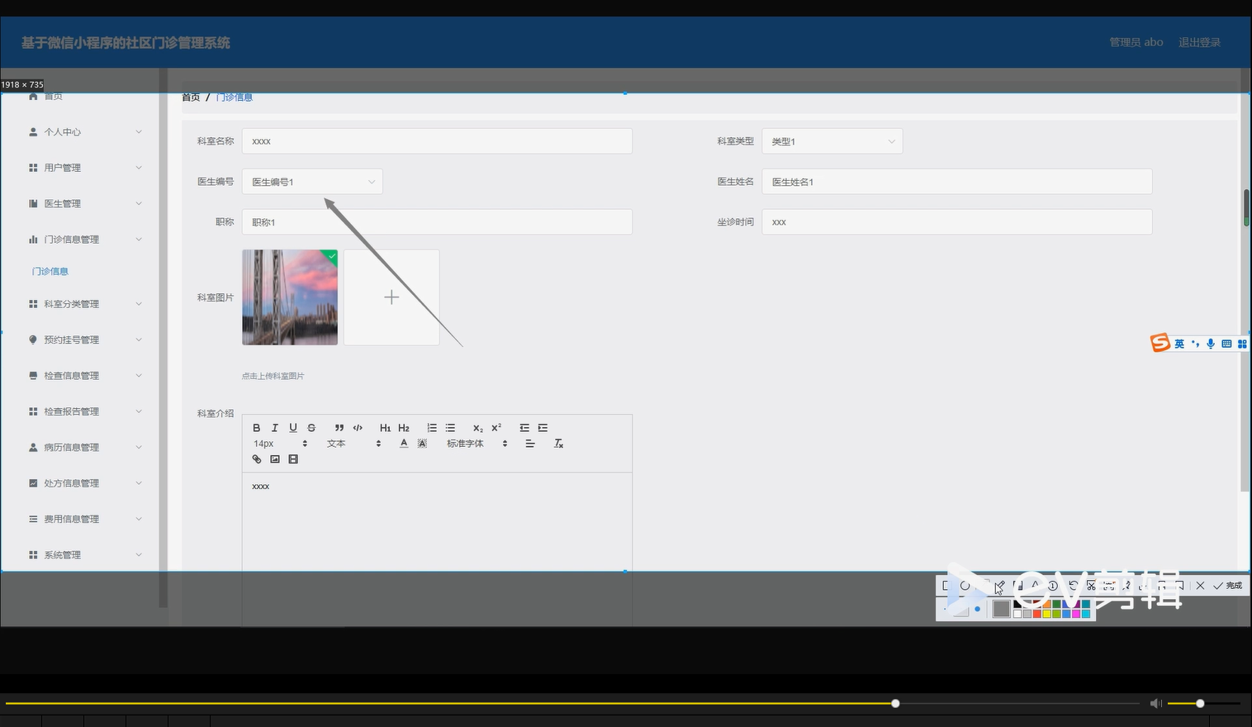The image size is (1252, 727).
Task: Toggle strikethrough formatting in the editor
Action: (x=311, y=428)
